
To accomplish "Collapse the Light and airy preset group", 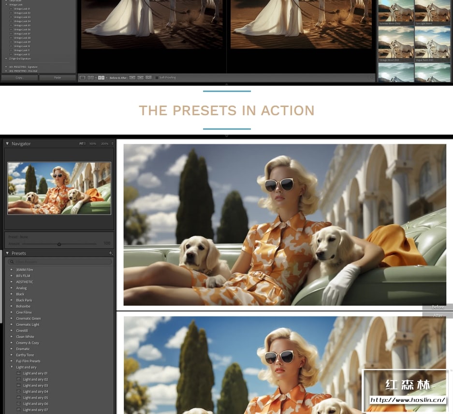I will (x=12, y=367).
